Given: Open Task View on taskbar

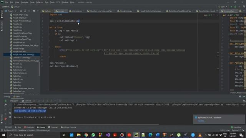Looking at the screenshot, I should 64,135.
